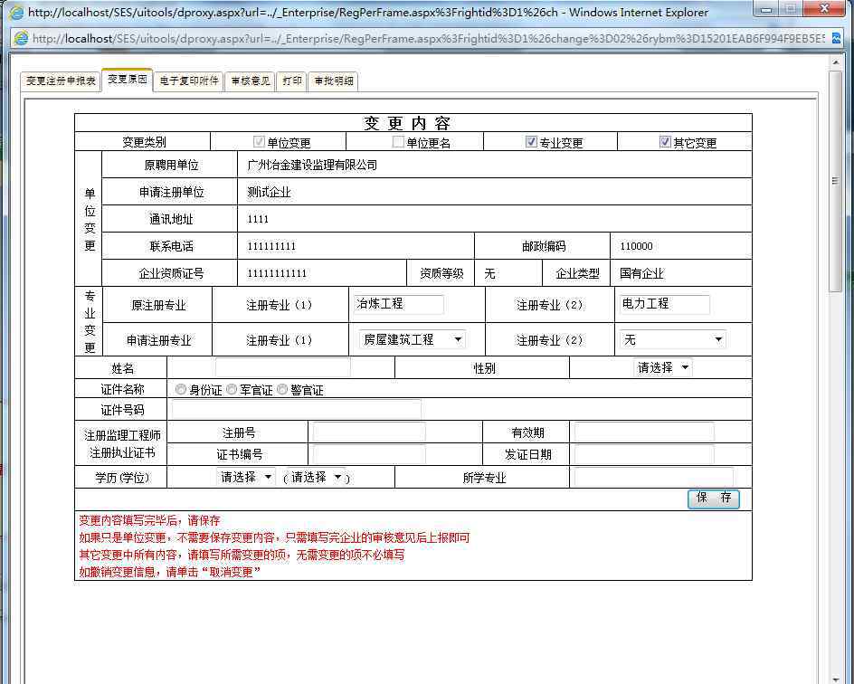Select the 身份证 radio button

tap(181, 389)
